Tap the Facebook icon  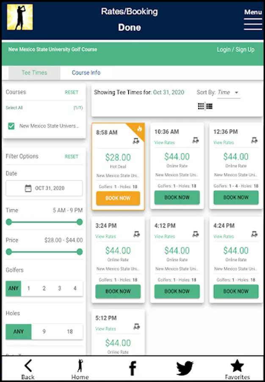[x=132, y=368]
